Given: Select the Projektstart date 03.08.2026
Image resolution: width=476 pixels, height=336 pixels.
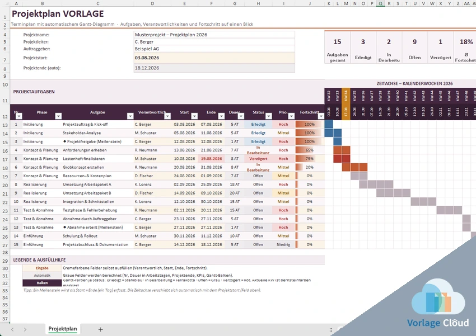Looking at the screenshot, I should (x=214, y=58).
